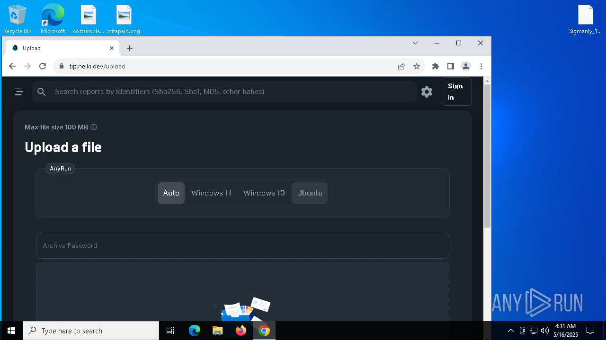This screenshot has height=340, width=606.
Task: Open the Chrome three-dot menu
Action: (481, 66)
